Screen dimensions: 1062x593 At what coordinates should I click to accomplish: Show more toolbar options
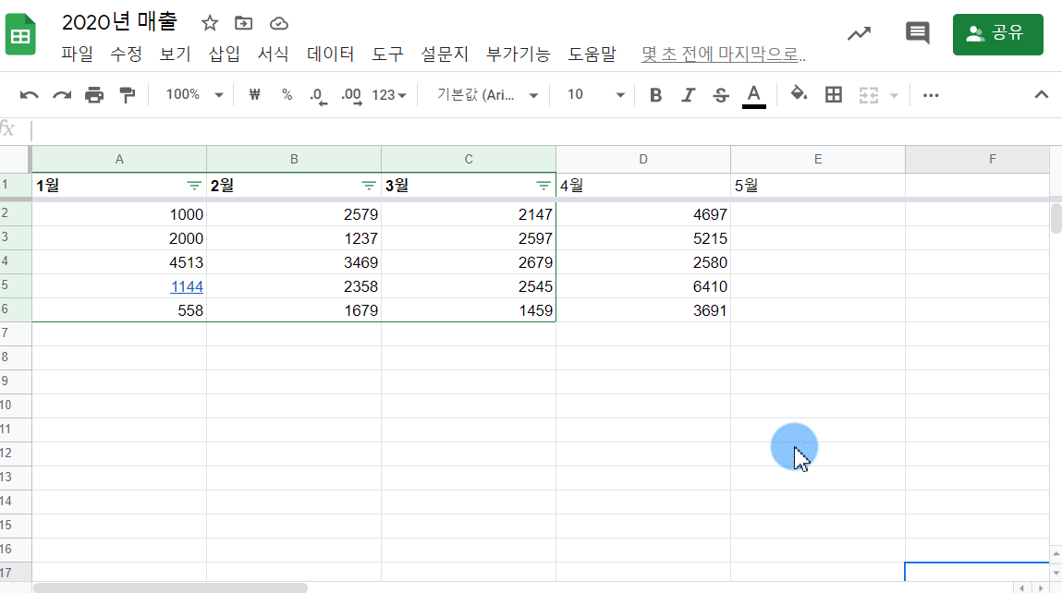point(931,95)
